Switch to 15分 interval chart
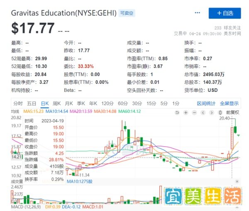 151,103
